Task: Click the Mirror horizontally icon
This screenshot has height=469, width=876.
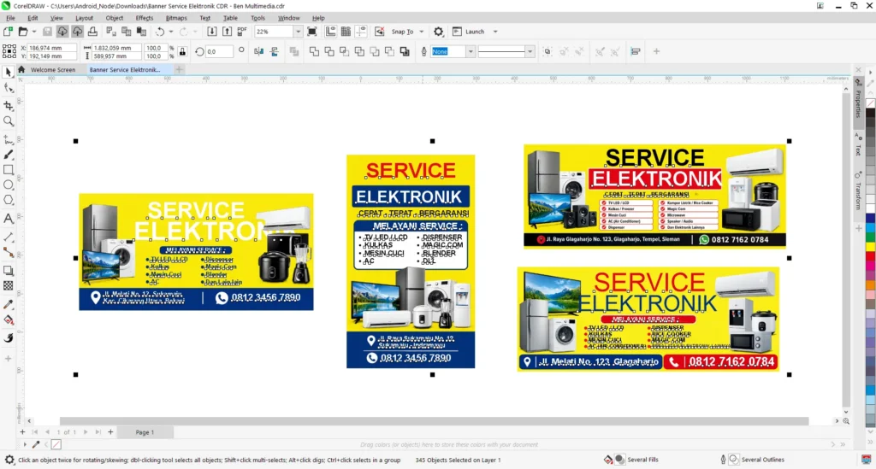Action: pyautogui.click(x=258, y=51)
